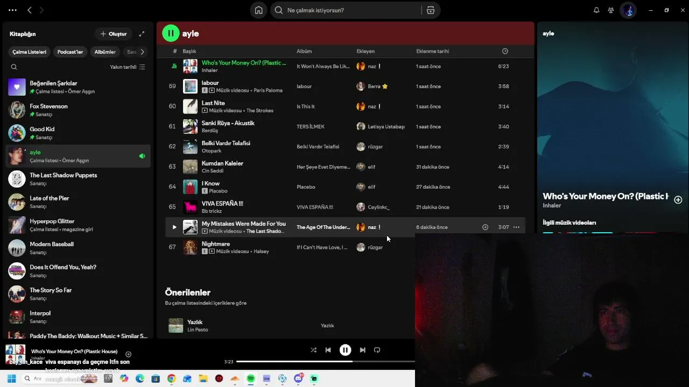This screenshot has height=387, width=689.
Task: Open Interpol artist in library
Action: click(x=78, y=317)
